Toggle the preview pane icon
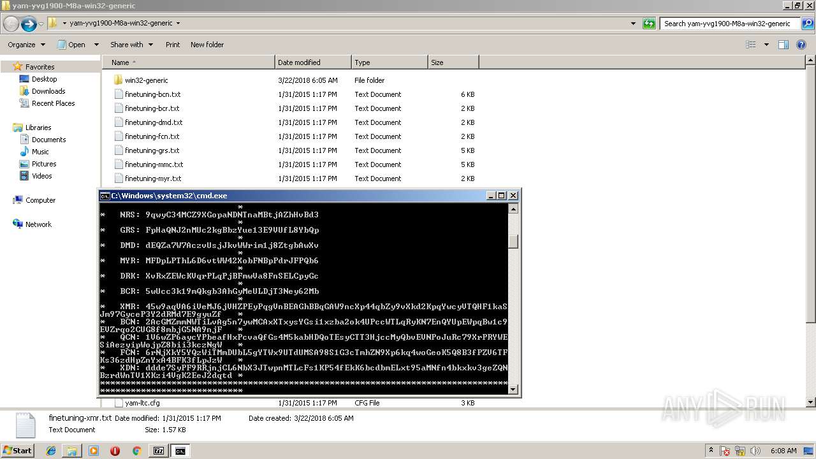This screenshot has height=459, width=816. [x=783, y=45]
